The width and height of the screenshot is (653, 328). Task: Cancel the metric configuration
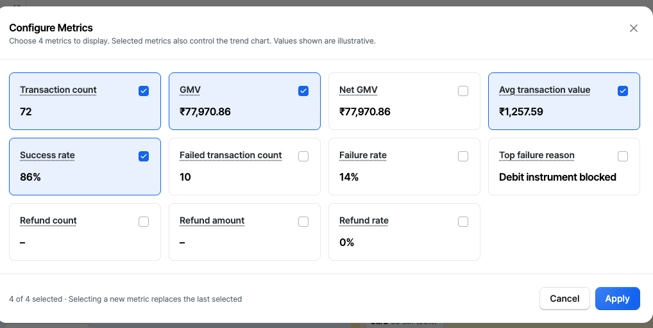click(564, 299)
